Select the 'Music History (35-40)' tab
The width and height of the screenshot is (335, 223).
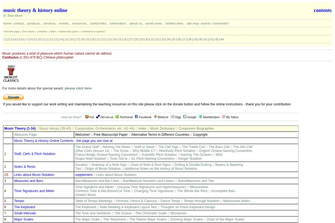pyautogui.click(x=55, y=129)
